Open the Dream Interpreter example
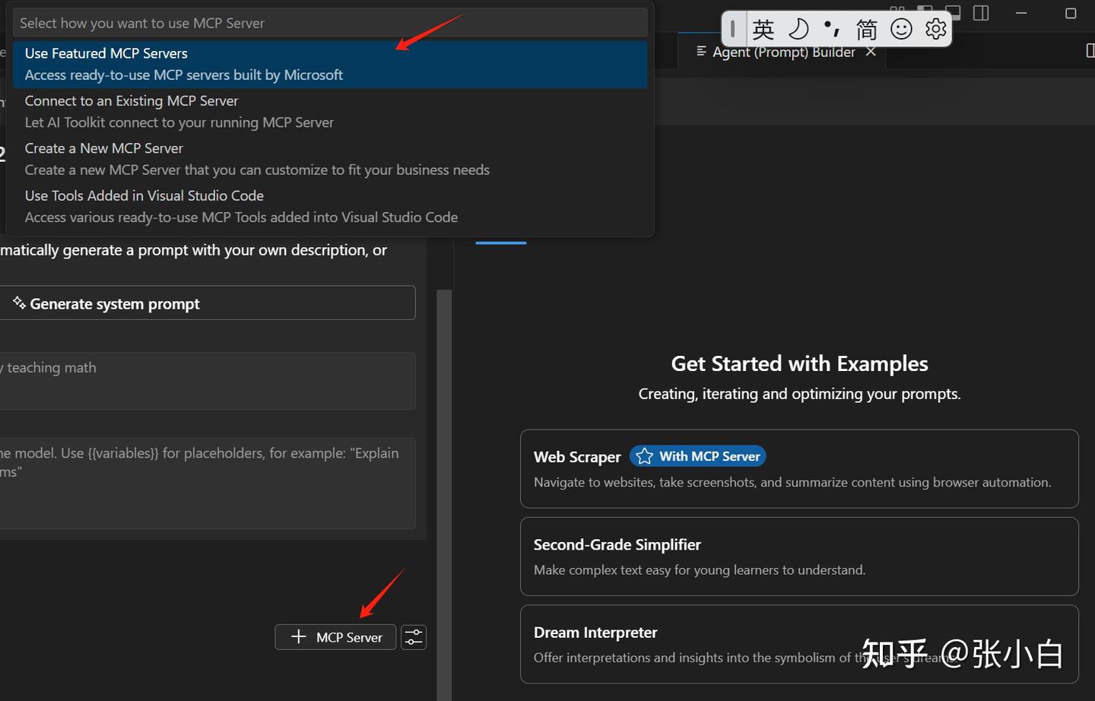The image size is (1095, 701). (799, 644)
